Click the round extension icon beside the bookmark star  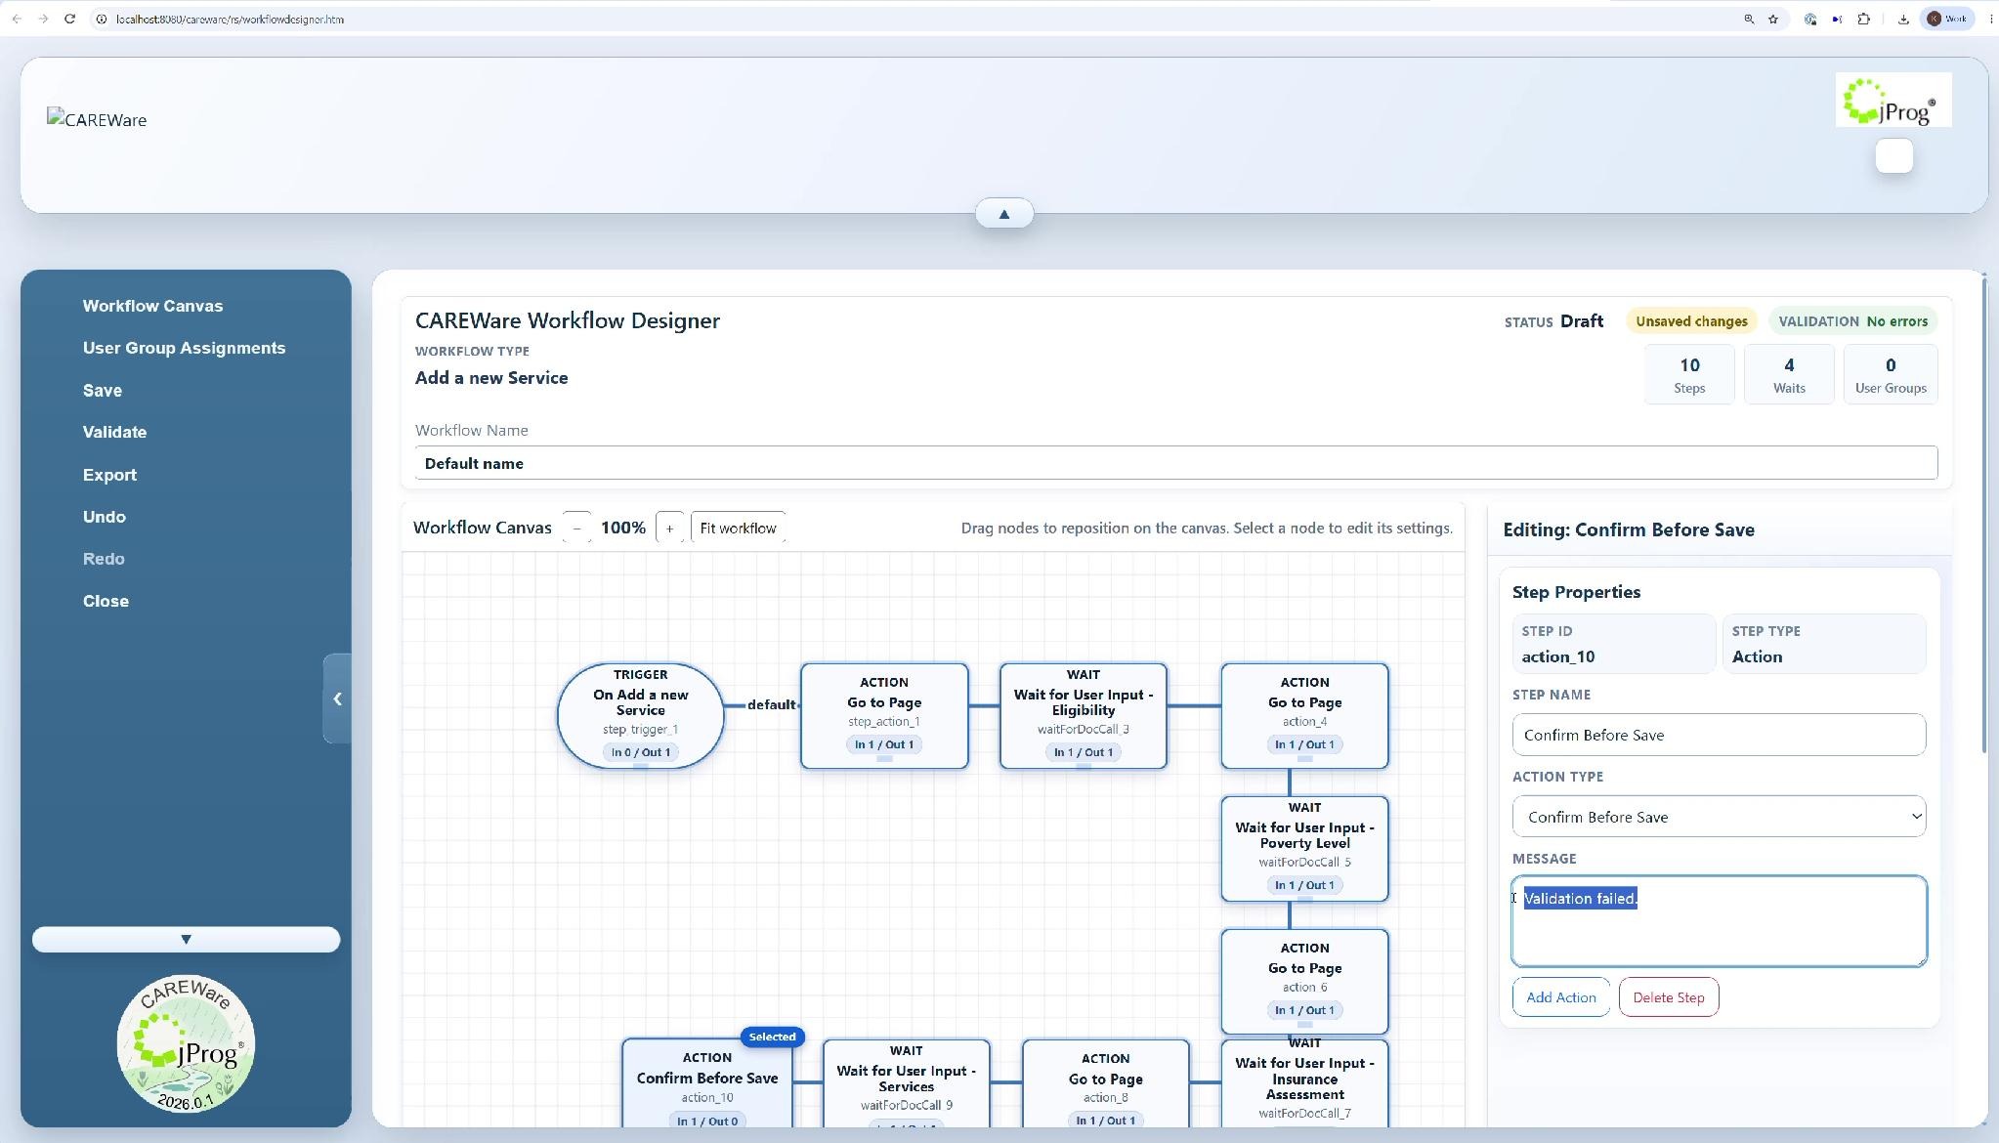(1810, 19)
